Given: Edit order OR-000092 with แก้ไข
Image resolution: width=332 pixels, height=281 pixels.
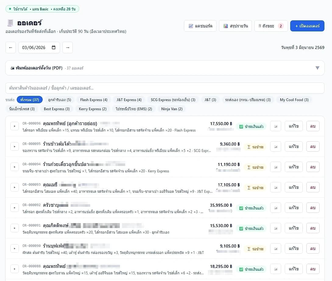Looking at the screenshot, I should pyautogui.click(x=294, y=208).
